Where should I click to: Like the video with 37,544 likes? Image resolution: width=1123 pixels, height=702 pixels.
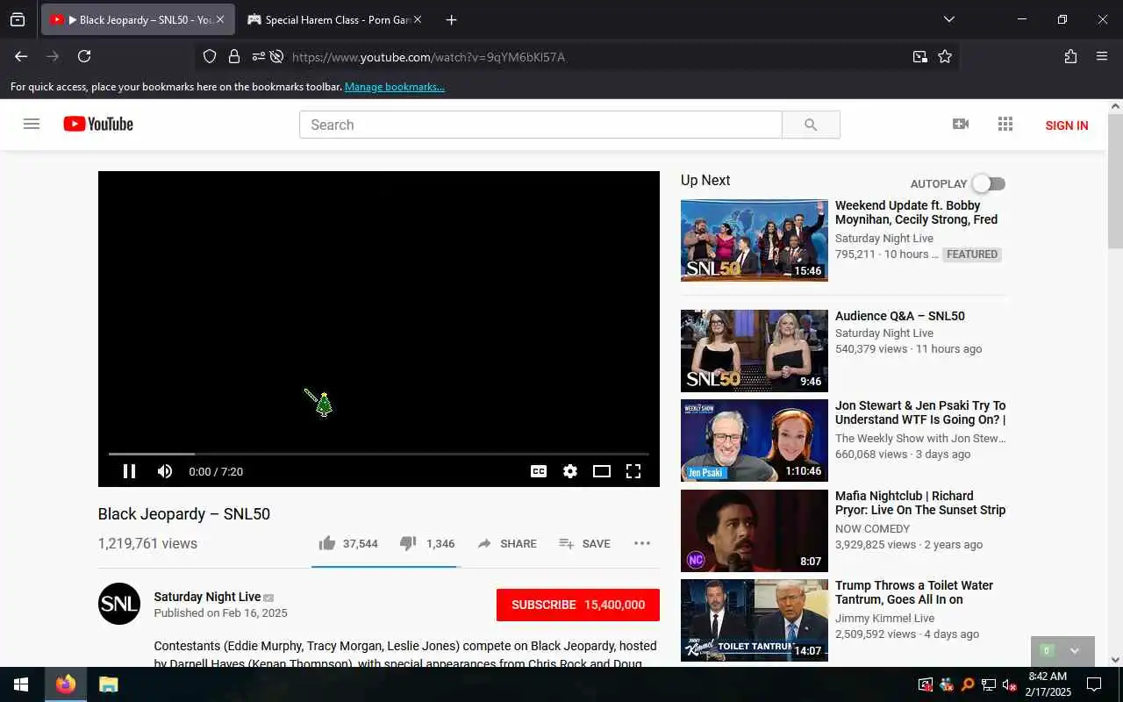(348, 543)
